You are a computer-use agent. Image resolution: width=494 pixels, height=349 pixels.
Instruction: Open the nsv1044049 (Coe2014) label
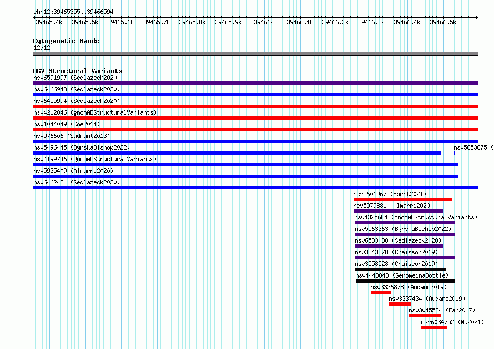(67, 124)
